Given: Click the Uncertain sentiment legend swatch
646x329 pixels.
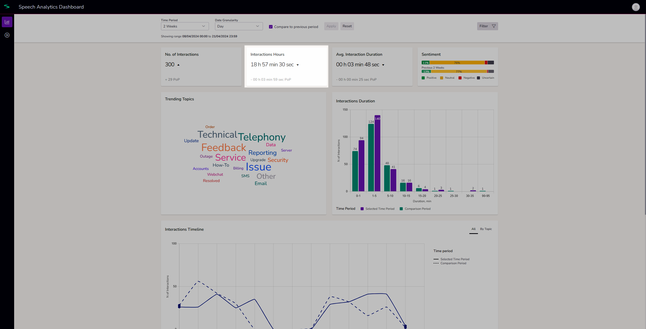Looking at the screenshot, I should click(x=478, y=78).
